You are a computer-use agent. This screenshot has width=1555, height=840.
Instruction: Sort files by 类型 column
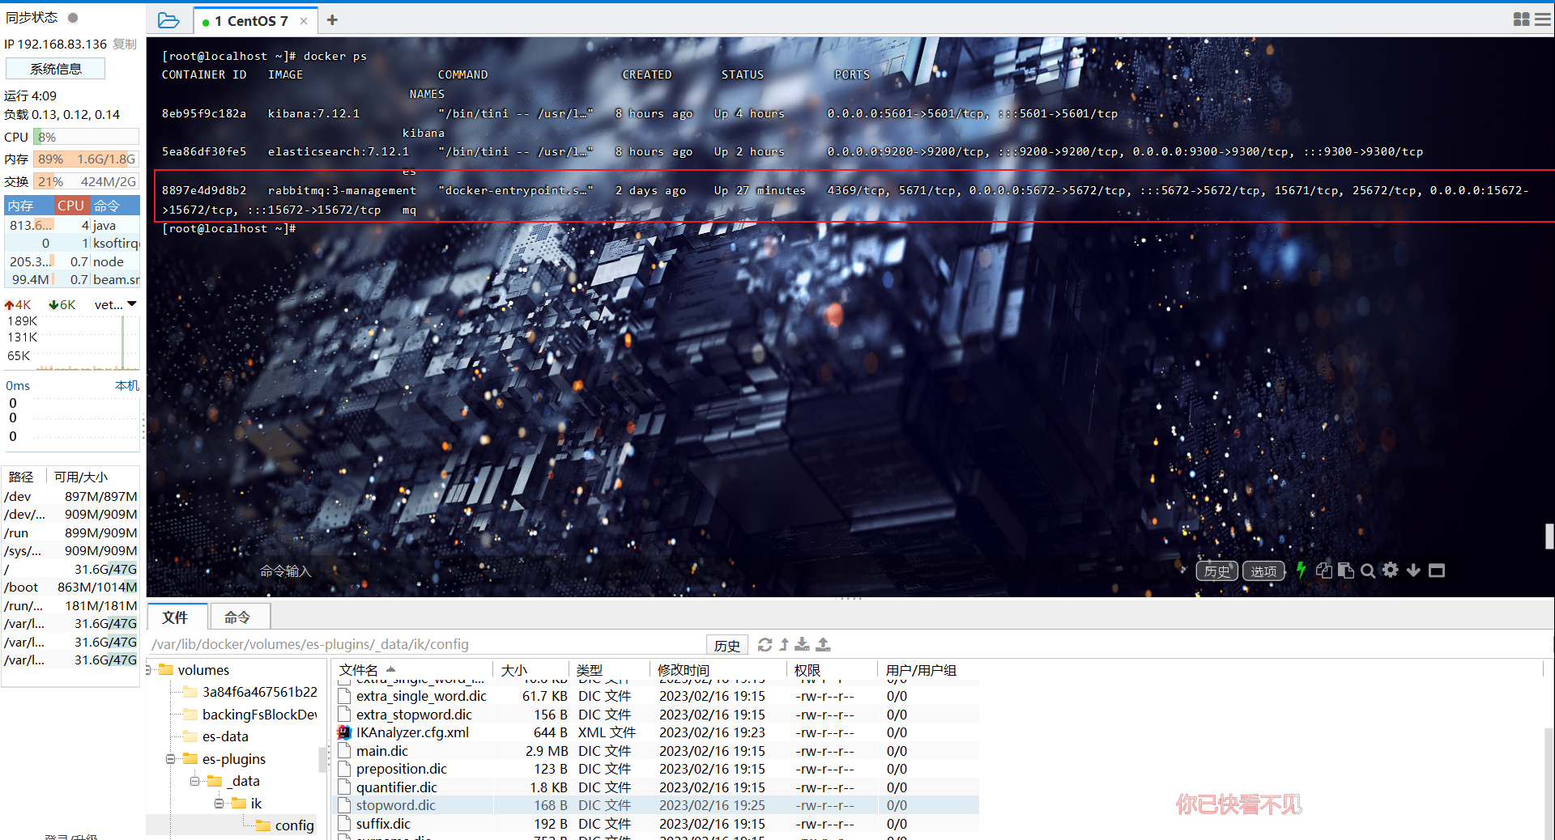pos(610,670)
